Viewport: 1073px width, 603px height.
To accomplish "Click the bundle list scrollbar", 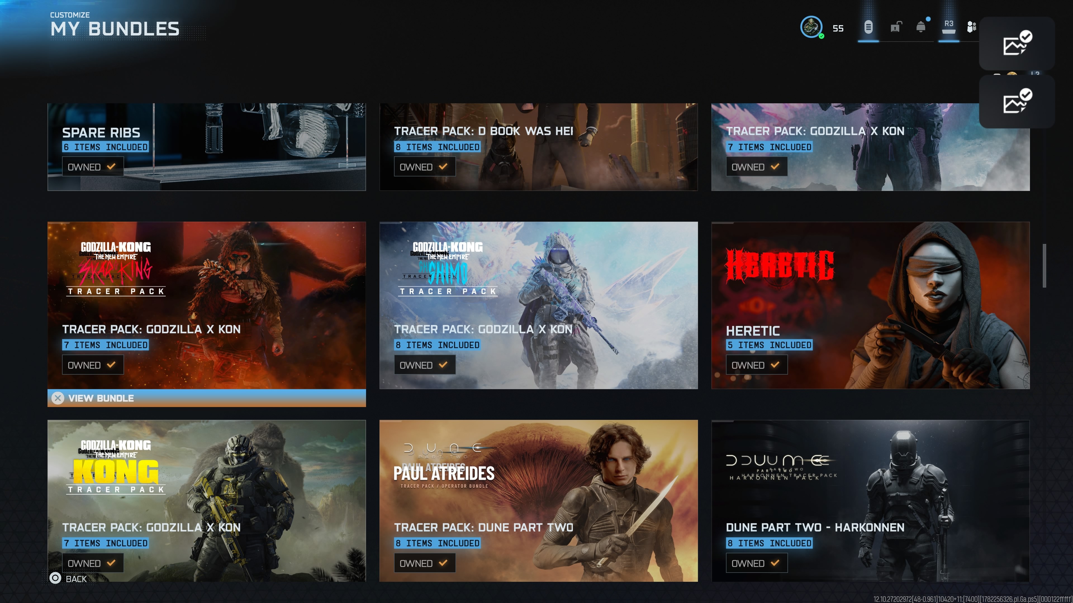I will (1044, 265).
